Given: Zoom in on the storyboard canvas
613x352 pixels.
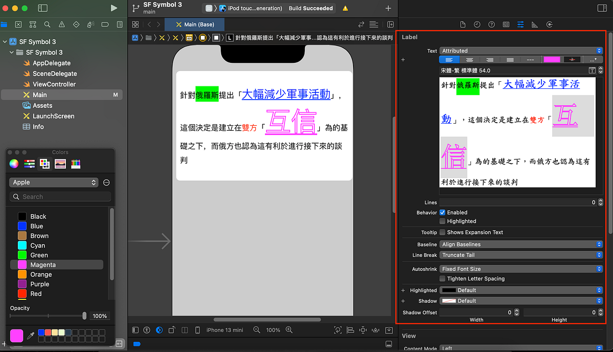Looking at the screenshot, I should (x=289, y=330).
